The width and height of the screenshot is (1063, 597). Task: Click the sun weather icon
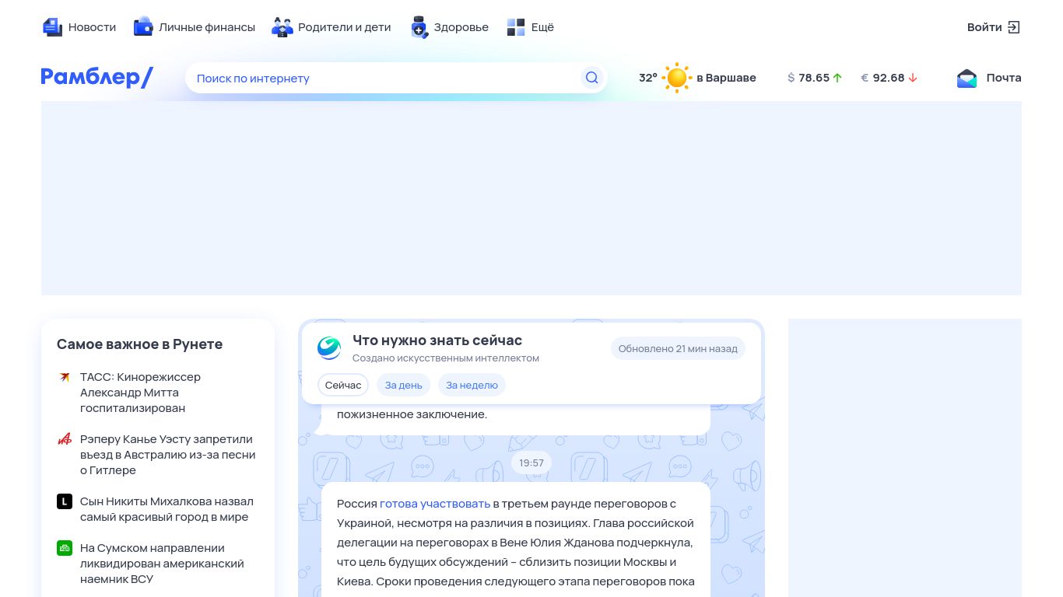[x=677, y=78]
